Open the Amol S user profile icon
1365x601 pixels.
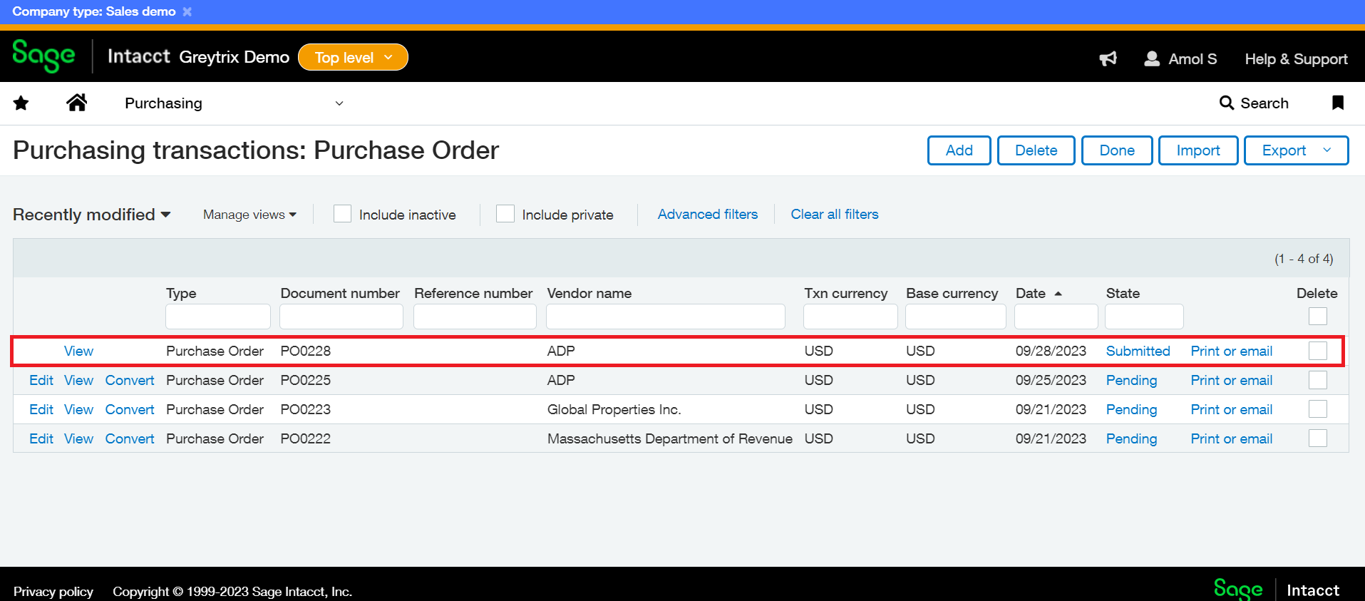1151,58
